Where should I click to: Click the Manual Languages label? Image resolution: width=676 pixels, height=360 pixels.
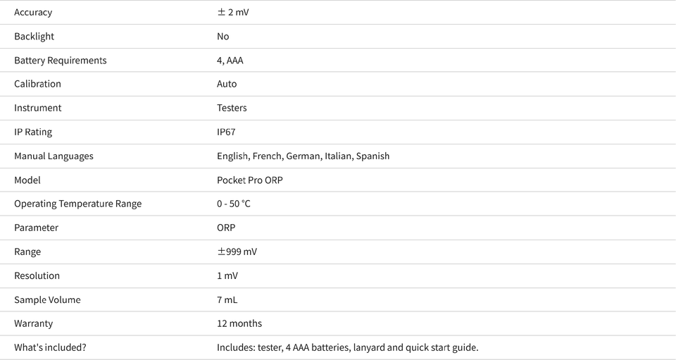54,156
